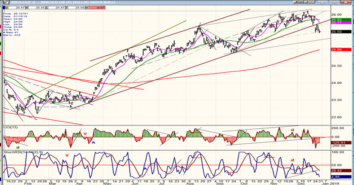
Task: Click the Close 24.06 row in data box
Action: click(13, 27)
